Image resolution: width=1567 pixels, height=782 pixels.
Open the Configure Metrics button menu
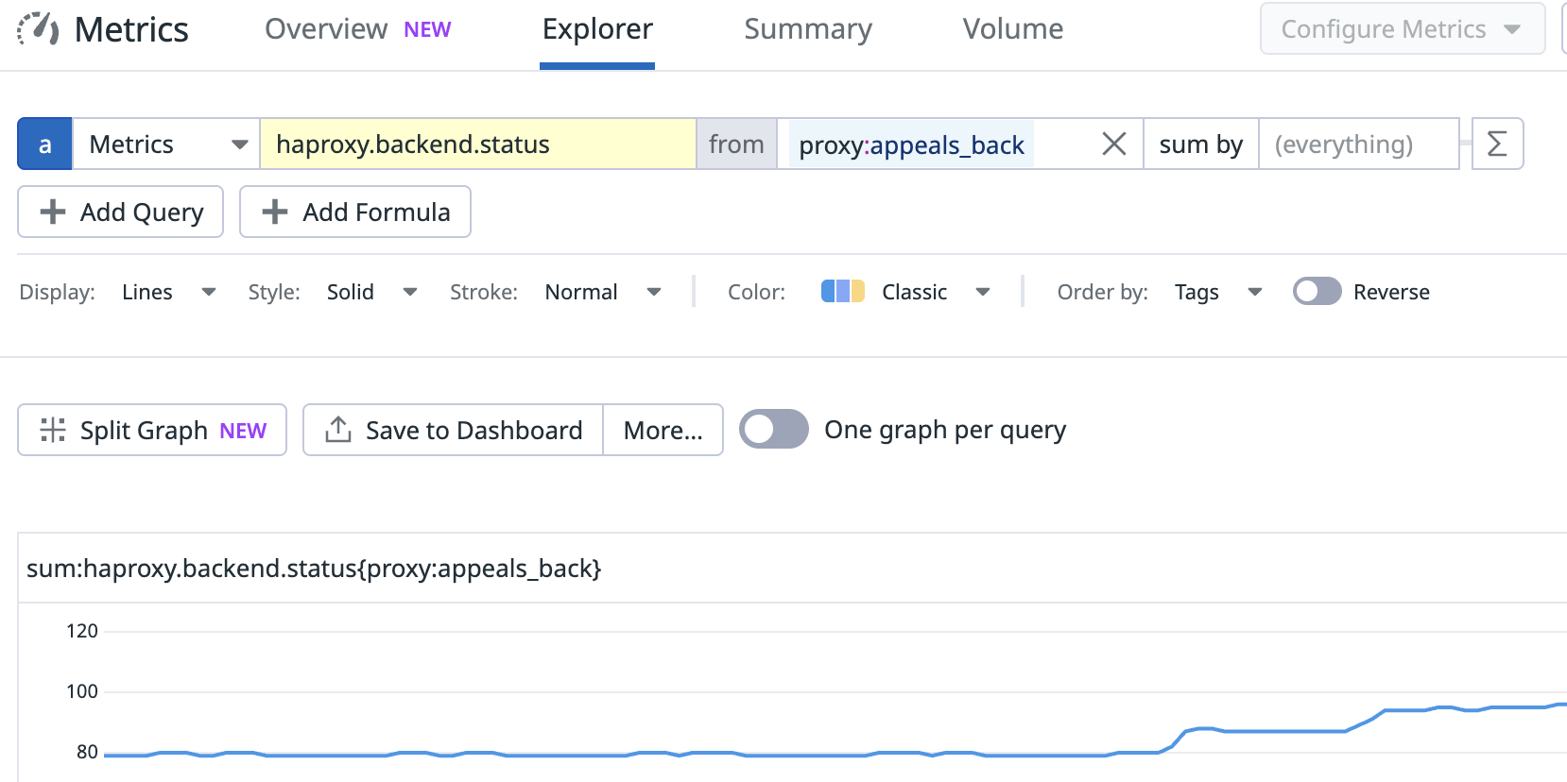pyautogui.click(x=1402, y=29)
